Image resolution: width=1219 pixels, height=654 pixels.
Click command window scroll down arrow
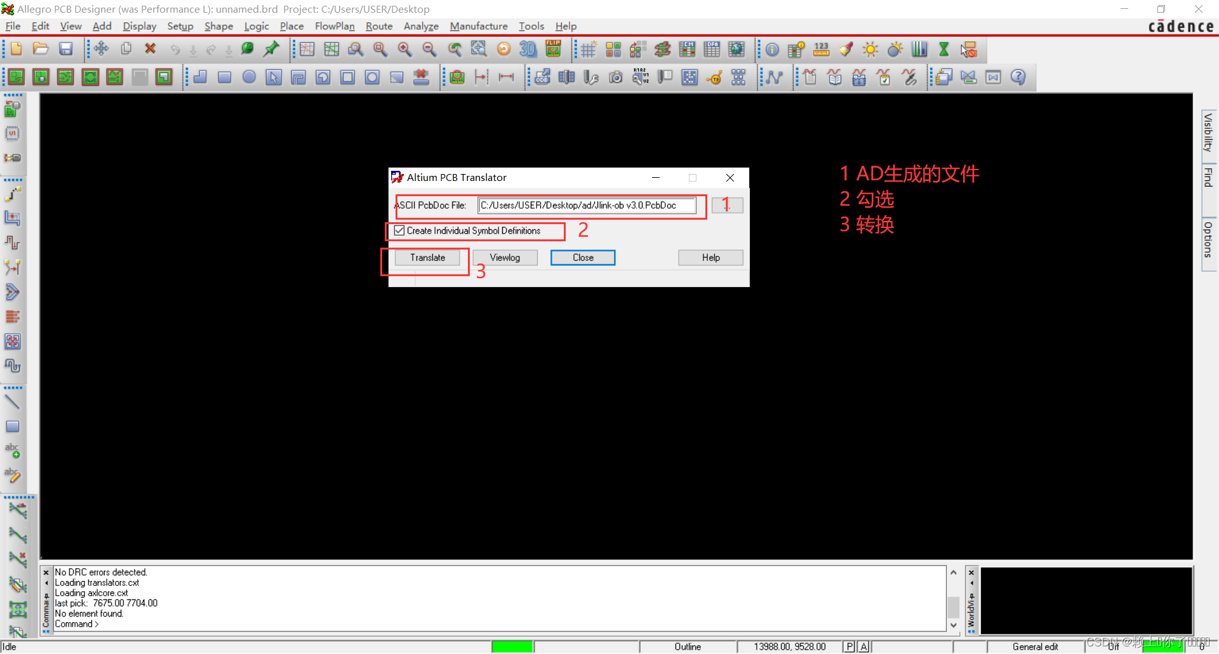pos(953,625)
